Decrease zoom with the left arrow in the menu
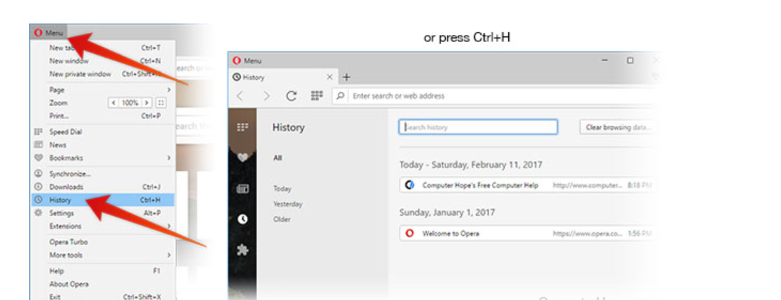The image size is (781, 300). tap(113, 103)
